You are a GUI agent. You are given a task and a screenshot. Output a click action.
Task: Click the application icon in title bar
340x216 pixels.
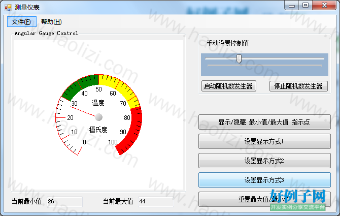pyautogui.click(x=8, y=8)
